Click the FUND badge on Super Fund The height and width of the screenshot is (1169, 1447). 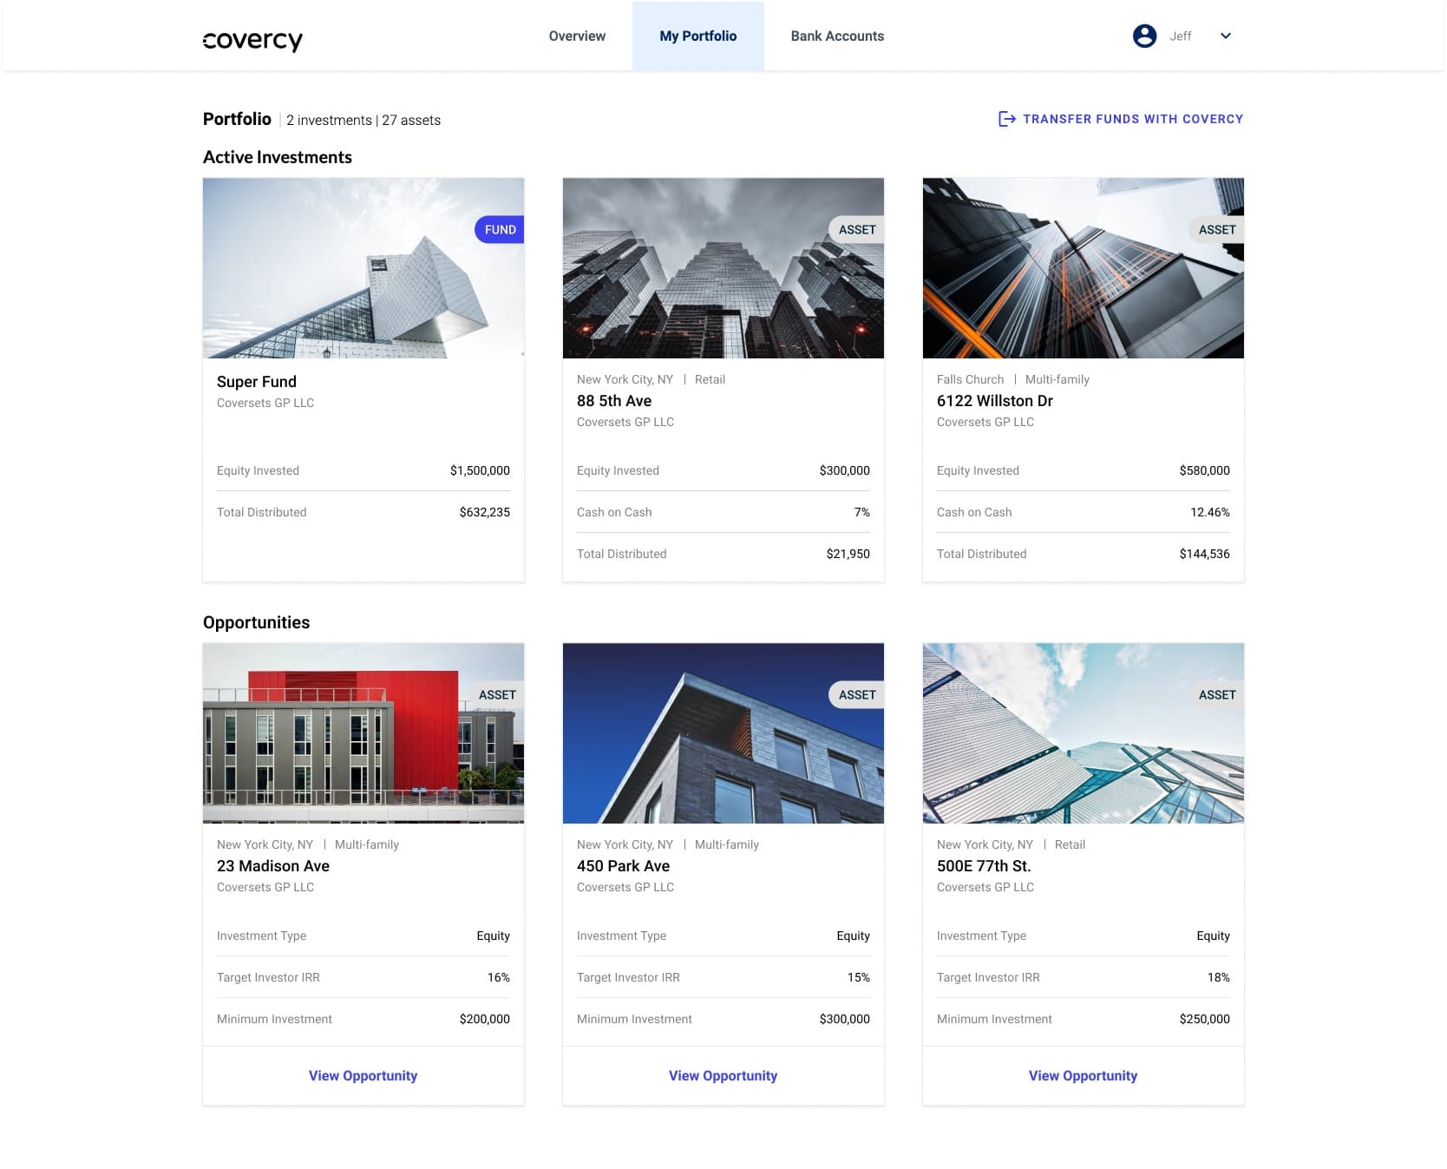click(499, 229)
